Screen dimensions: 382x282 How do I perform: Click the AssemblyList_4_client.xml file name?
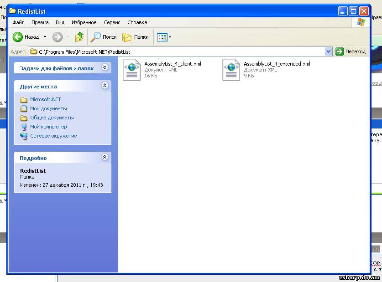[173, 64]
